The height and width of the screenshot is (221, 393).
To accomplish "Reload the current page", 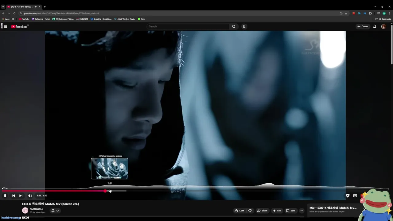I will click(14, 13).
